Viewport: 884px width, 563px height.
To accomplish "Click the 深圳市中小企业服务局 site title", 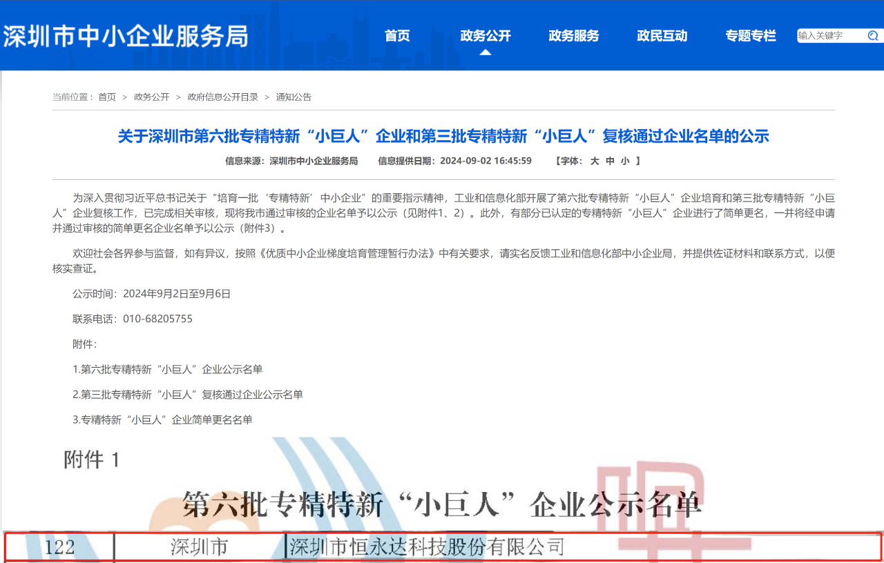I will pyautogui.click(x=125, y=37).
